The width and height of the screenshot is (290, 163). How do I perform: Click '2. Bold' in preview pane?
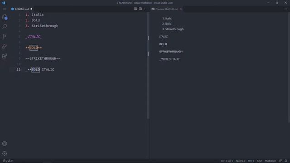pyautogui.click(x=167, y=24)
